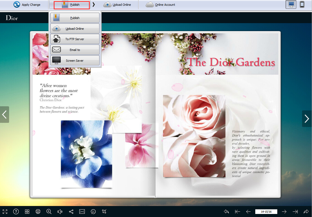Click the zoom in magnifier icon
This screenshot has height=217, width=312.
49,212
